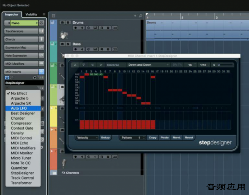Open the Down and Down preset dropdown
The height and width of the screenshot is (195, 249).
(148, 65)
